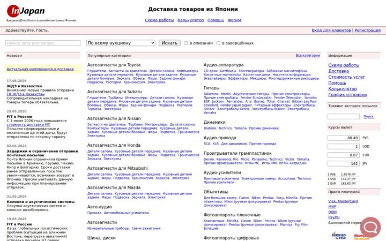Open 'Автомобильные усилители' subcategory
Image resolution: width=386 pixels, height=241 pixels.
[x=127, y=213]
